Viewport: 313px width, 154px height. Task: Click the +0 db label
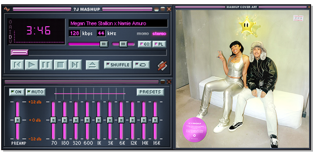35,120
